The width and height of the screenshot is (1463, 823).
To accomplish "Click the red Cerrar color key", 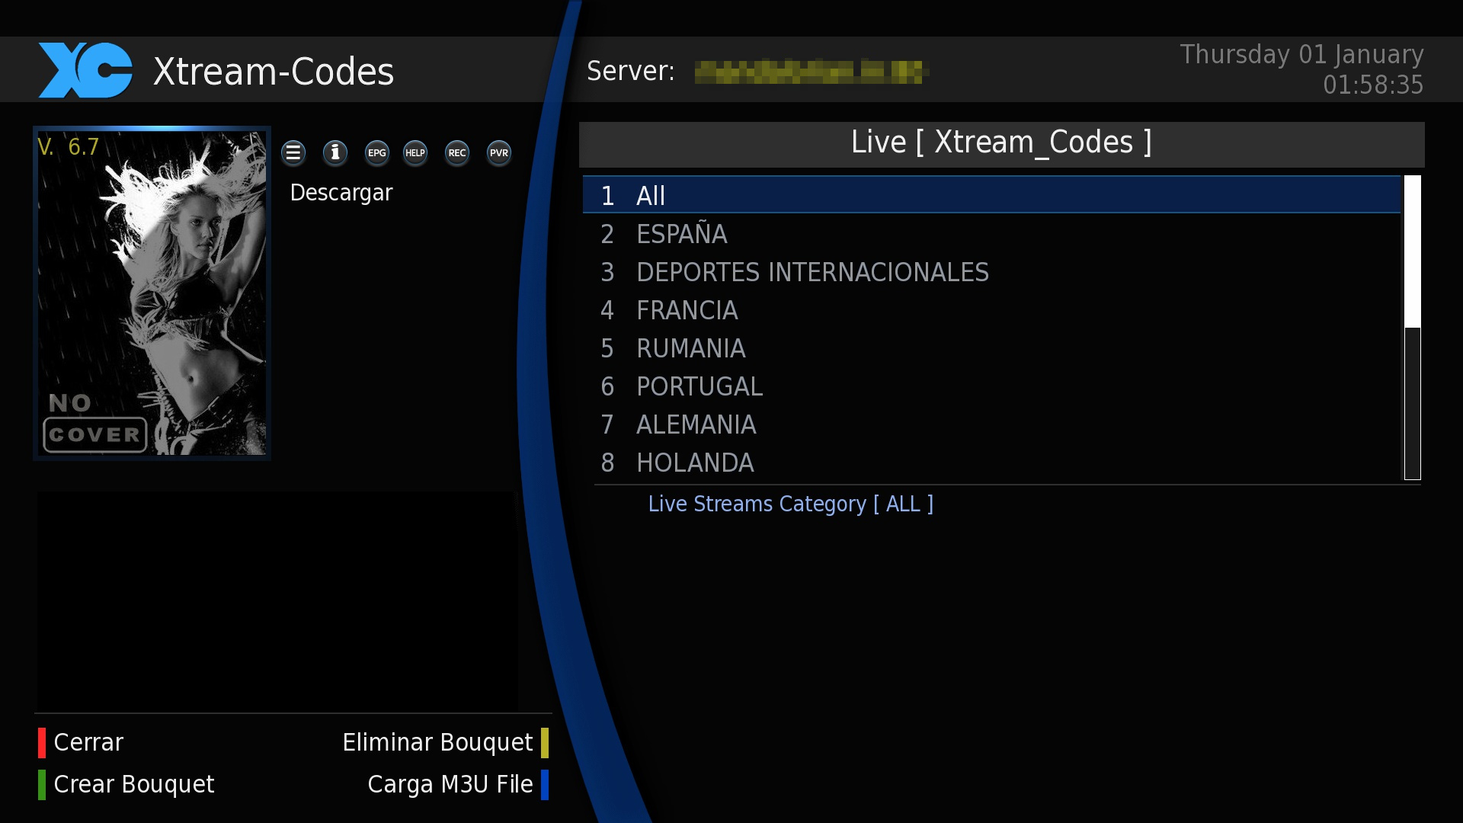I will [81, 742].
